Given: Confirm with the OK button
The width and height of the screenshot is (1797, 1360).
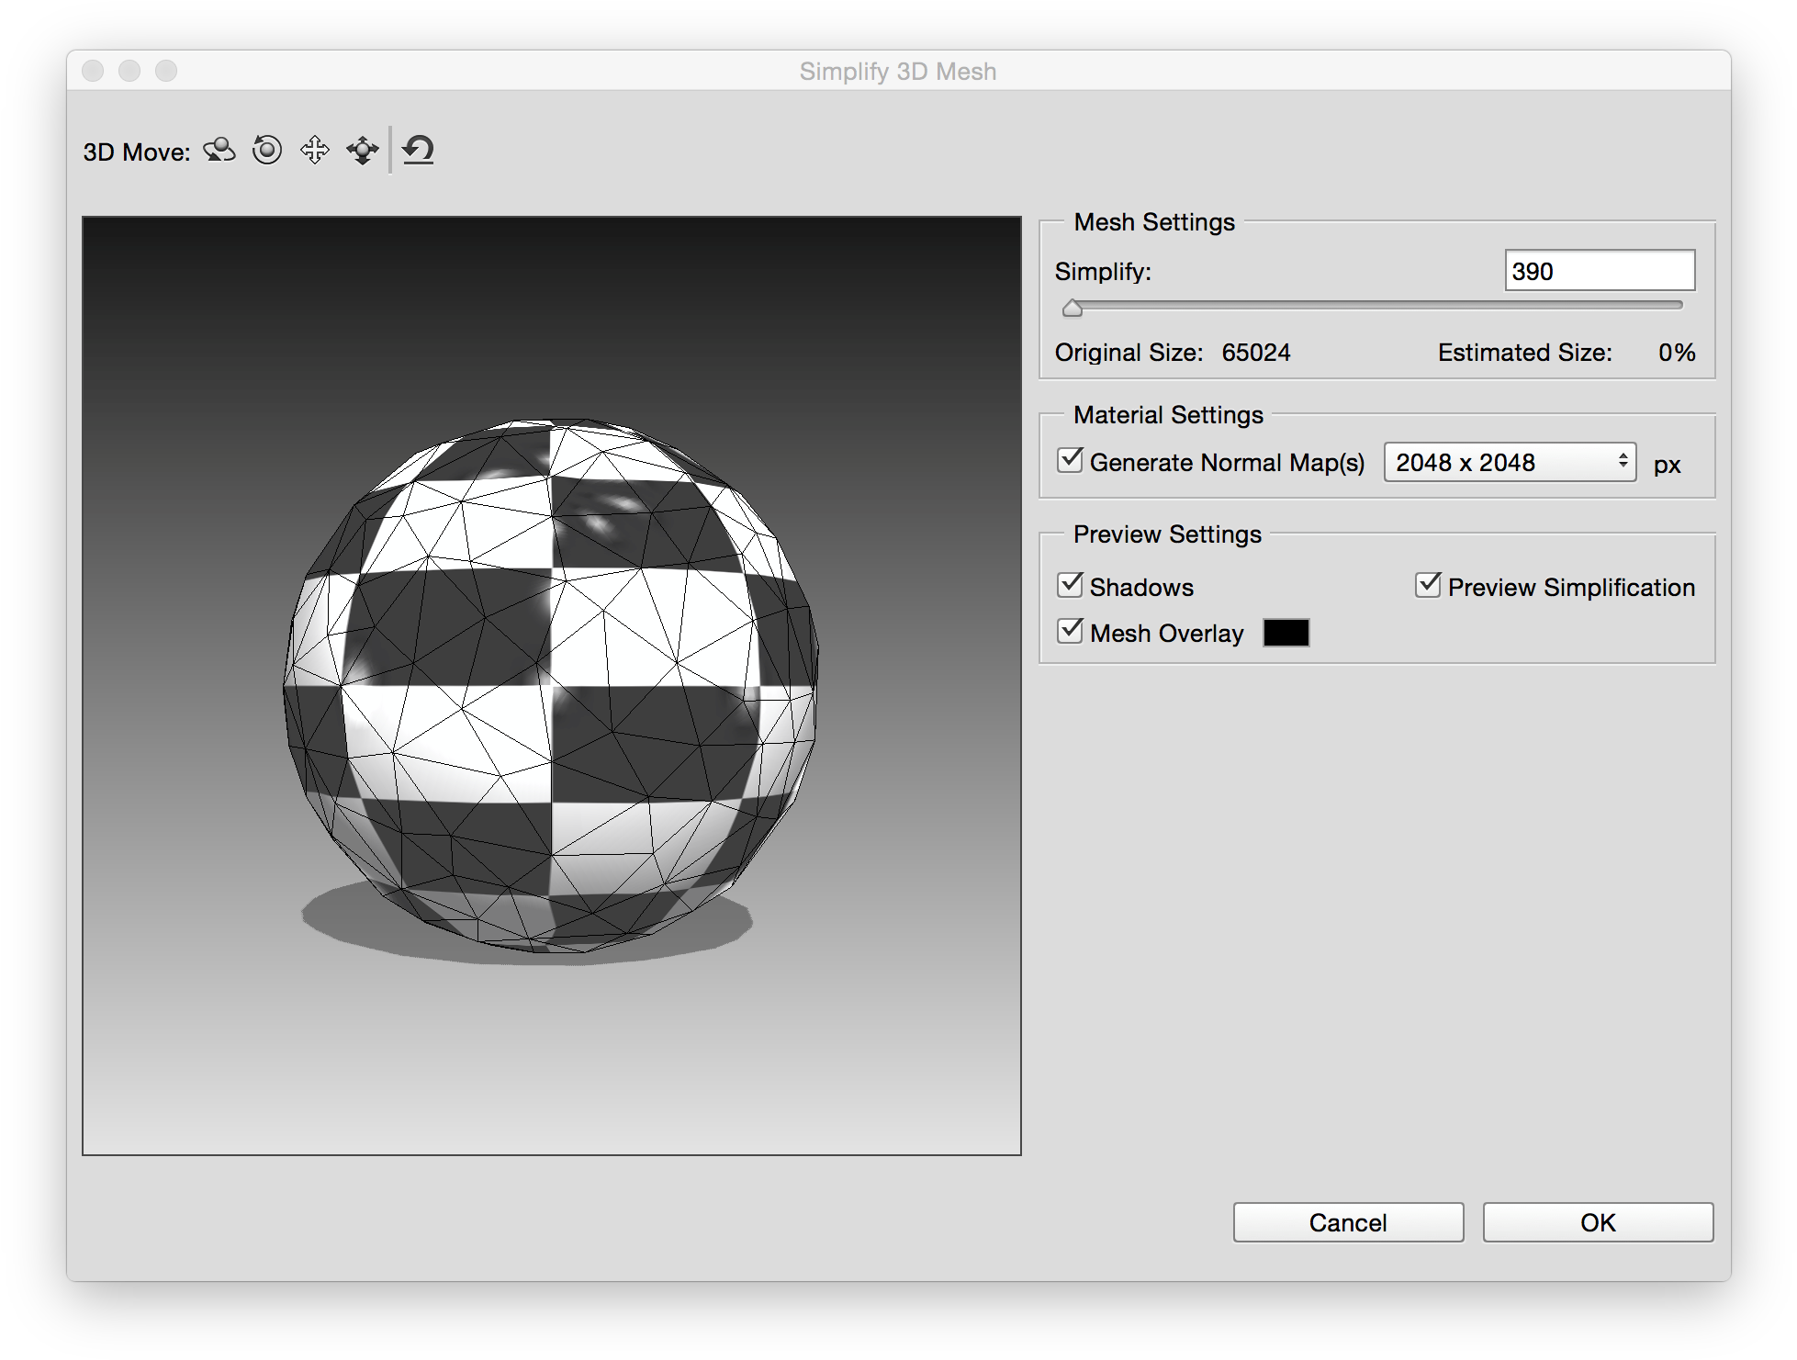Looking at the screenshot, I should 1598,1222.
